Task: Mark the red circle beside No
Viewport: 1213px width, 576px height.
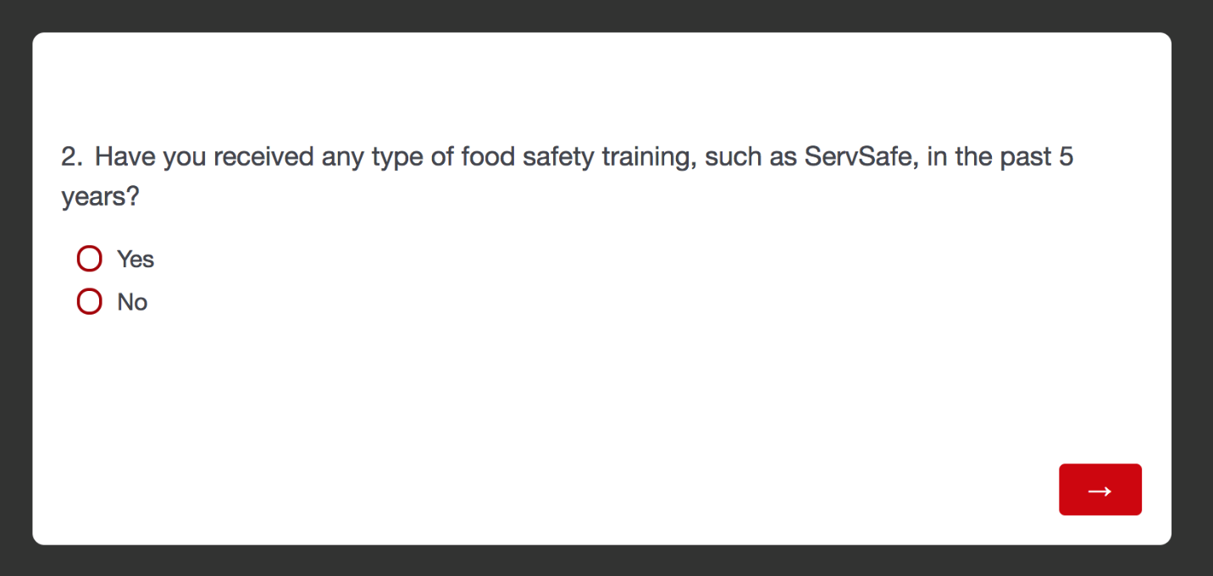Action: coord(90,302)
